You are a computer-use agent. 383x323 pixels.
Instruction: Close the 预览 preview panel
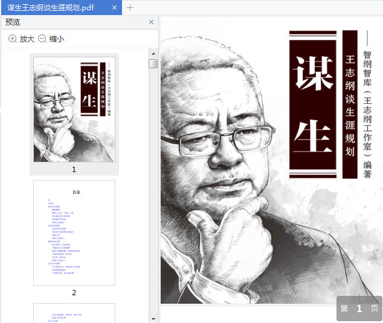click(151, 22)
